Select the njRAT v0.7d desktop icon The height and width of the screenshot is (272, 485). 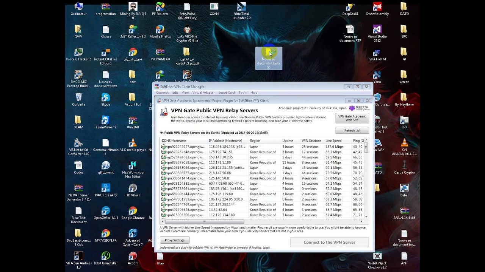coord(377,54)
